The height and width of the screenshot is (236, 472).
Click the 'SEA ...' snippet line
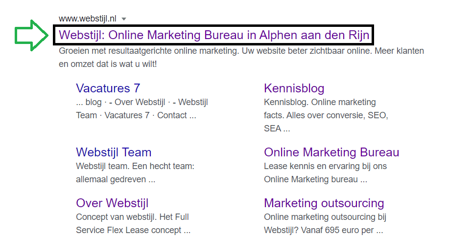pos(277,129)
